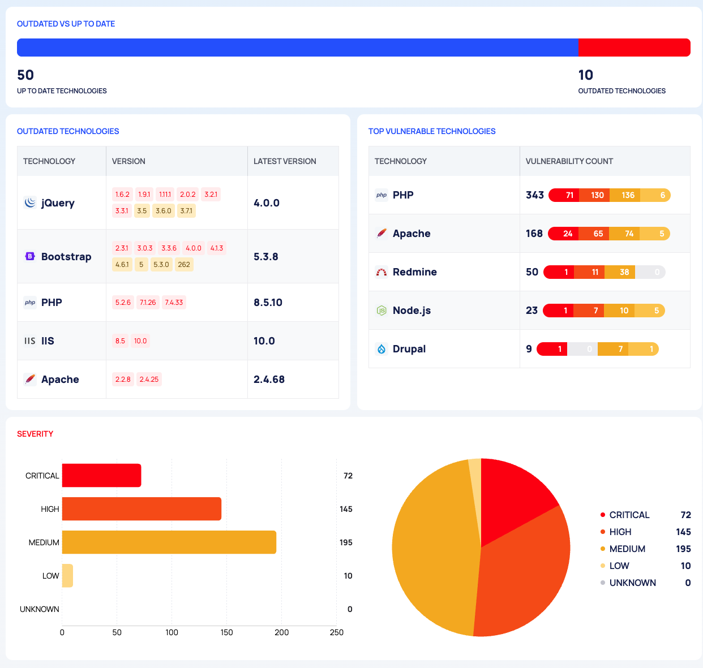
Task: Click the Drupal technology name
Action: (x=409, y=349)
